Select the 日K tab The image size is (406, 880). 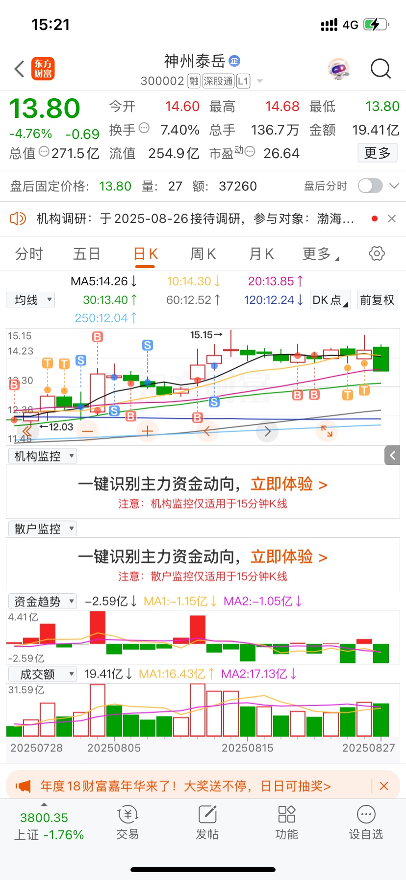point(146,254)
